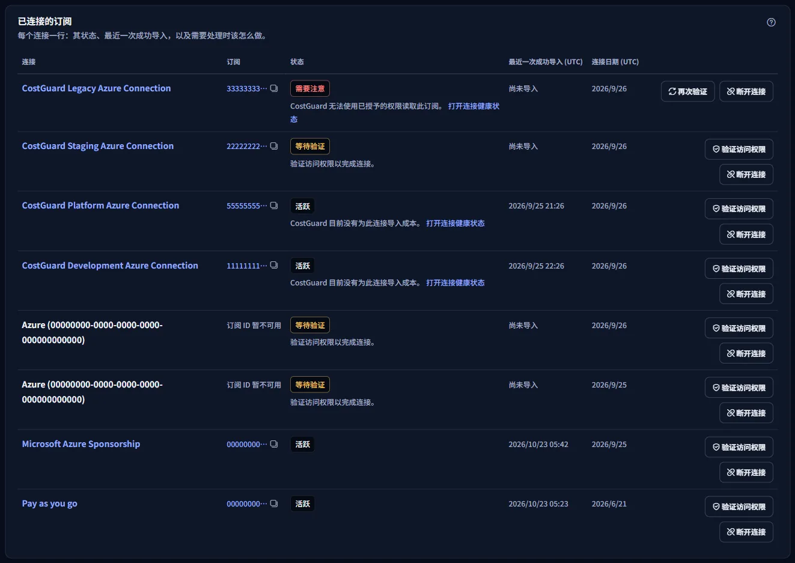
Task: Open CostGuard Development Azure Connection link
Action: click(110, 265)
